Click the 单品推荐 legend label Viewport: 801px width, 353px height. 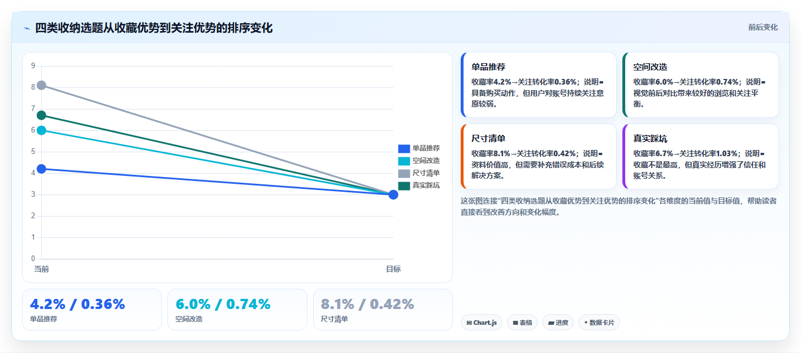426,148
